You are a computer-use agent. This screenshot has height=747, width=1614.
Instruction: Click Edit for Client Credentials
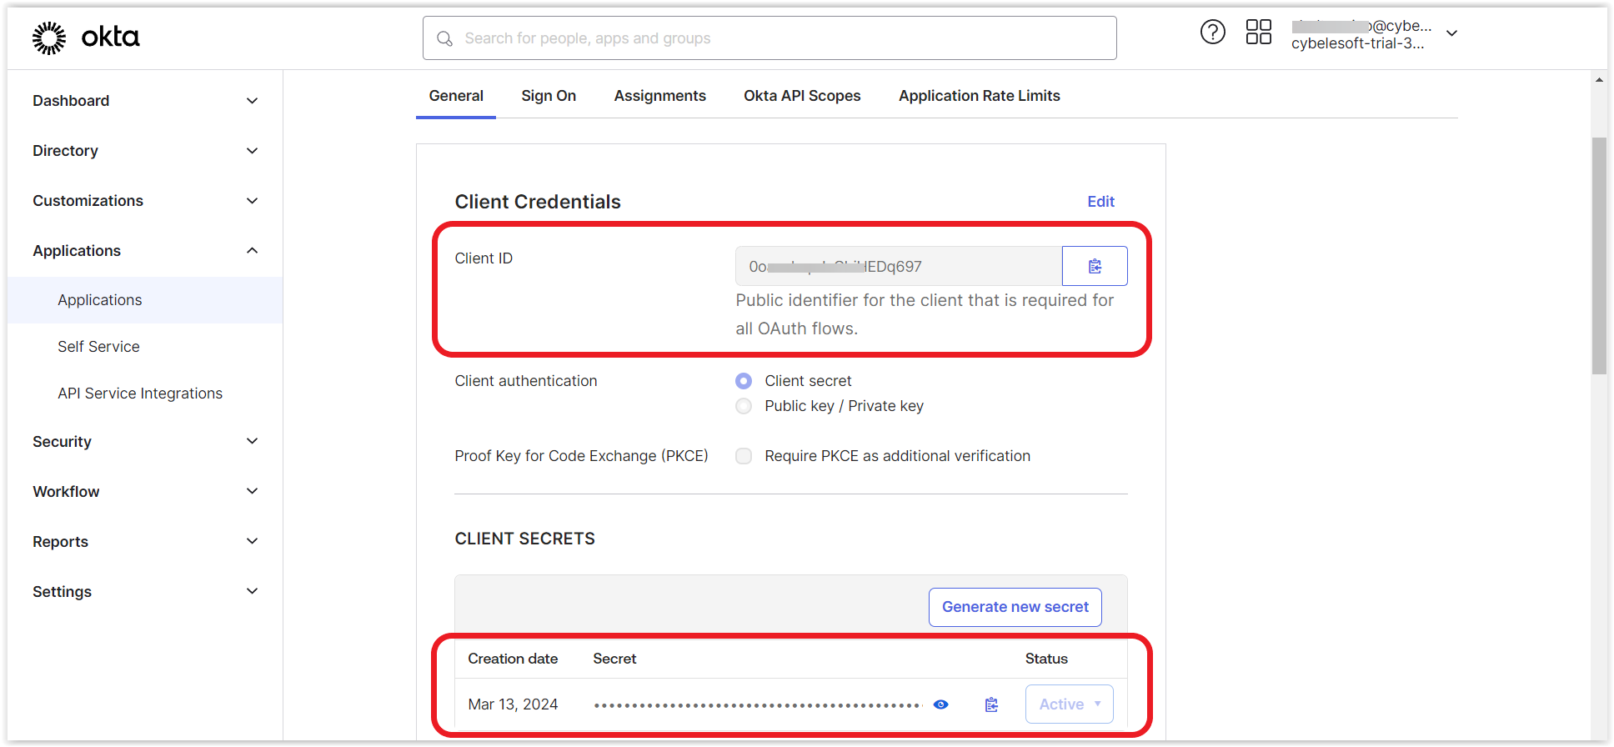1100,202
